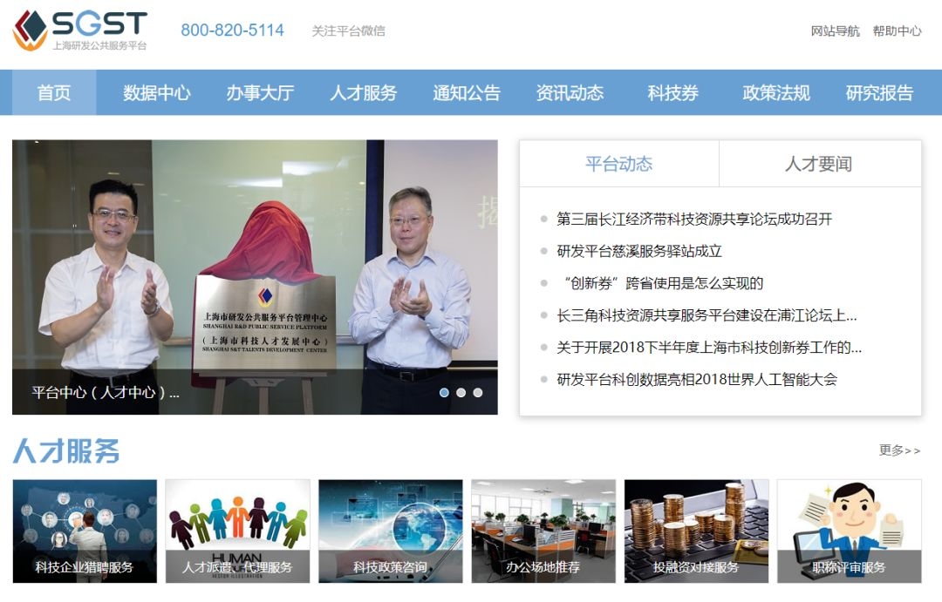
Task: Open news 研发平台科创数据亮相2018世界人工智能大会
Action: click(x=697, y=379)
